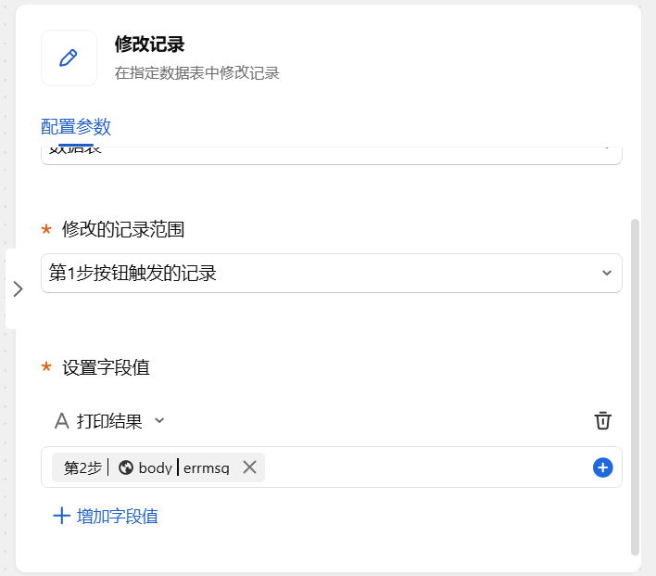Delete the 打印结果 field with trash icon
Viewport: 656px width, 576px height.
[602, 421]
